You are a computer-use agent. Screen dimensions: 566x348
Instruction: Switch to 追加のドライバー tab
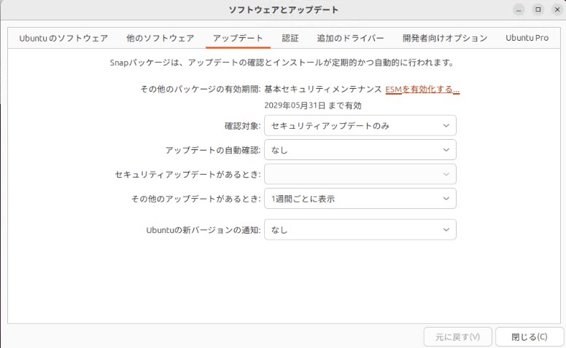[x=350, y=38]
